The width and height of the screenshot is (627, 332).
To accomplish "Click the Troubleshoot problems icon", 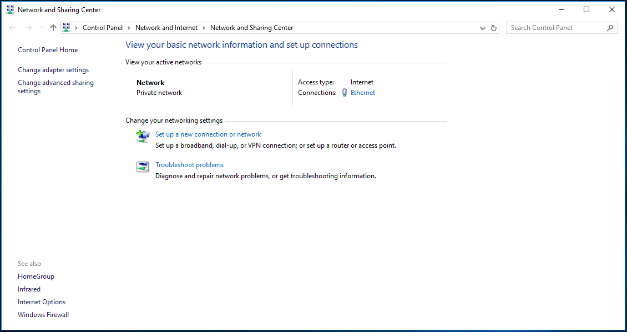I will [x=143, y=167].
